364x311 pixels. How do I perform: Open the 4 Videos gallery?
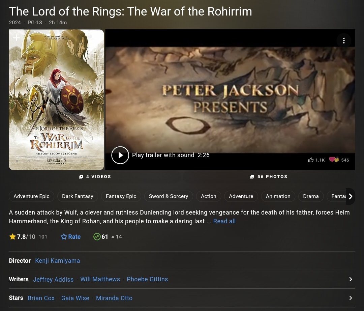coord(95,176)
